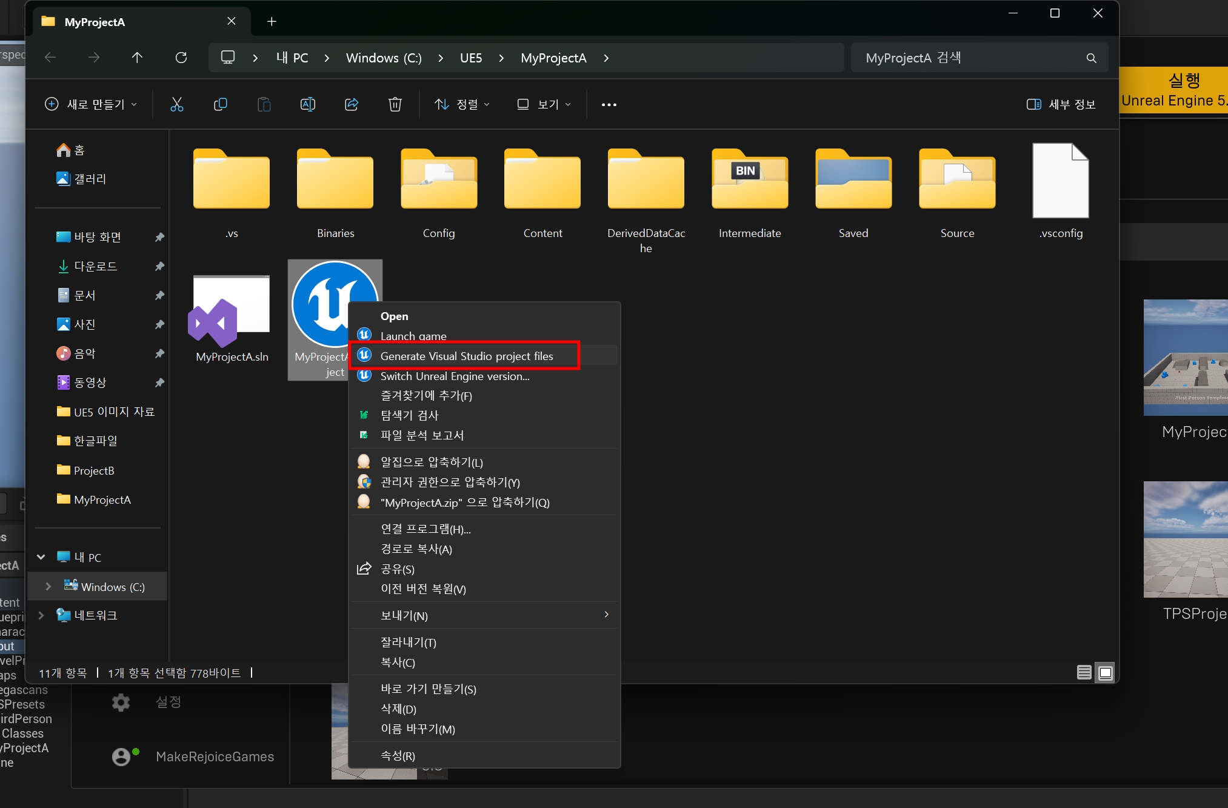Click UE5 in the address breadcrumb
Screen dimensions: 1228x808
471,58
